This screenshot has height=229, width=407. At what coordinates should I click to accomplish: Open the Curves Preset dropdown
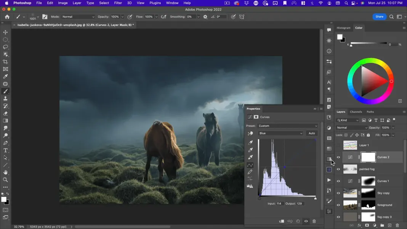point(288,126)
